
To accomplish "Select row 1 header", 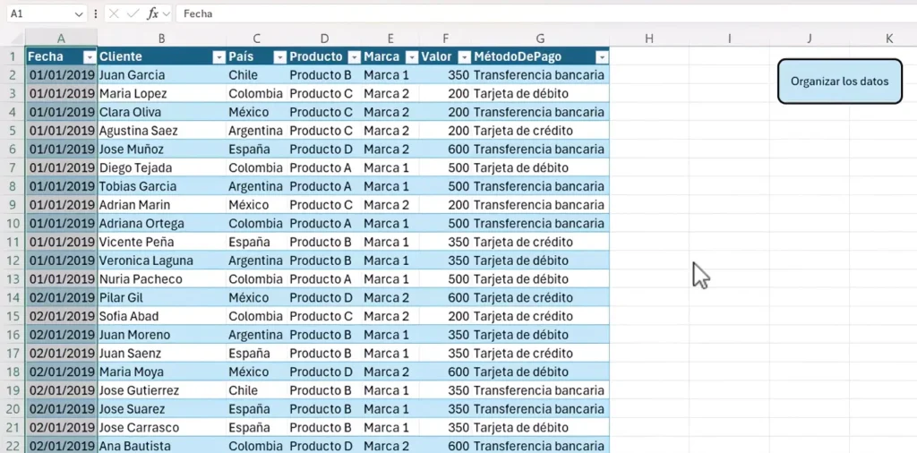I will [x=13, y=56].
